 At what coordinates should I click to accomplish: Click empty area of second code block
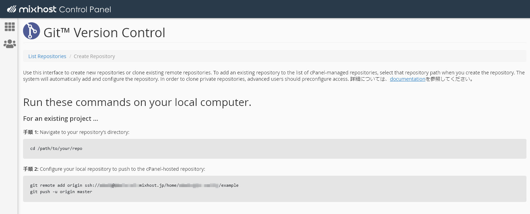[x=355, y=191]
